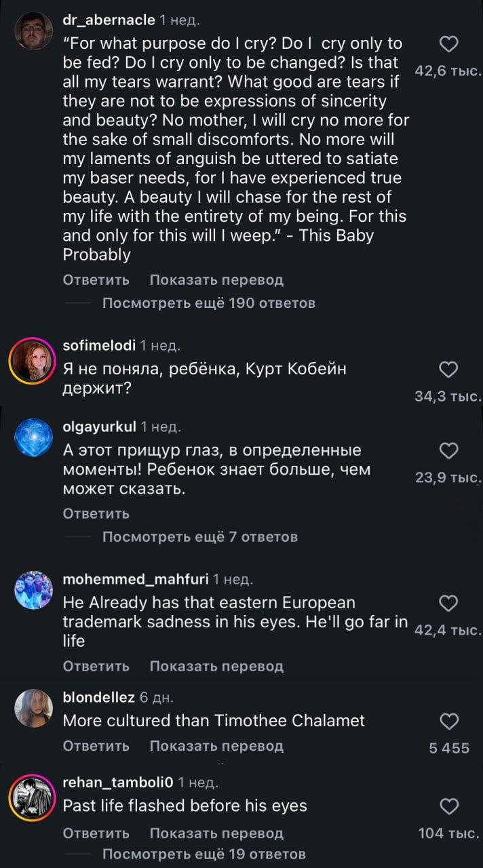Like dr_abernacle's comment with heart icon
Screen dimensions: 483x868
click(449, 45)
